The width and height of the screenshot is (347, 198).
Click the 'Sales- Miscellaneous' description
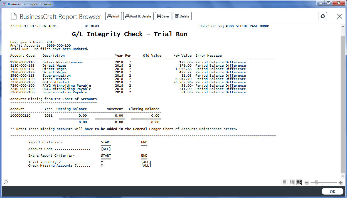tap(63, 62)
